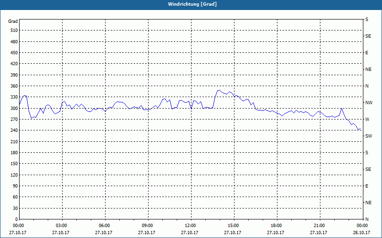Click the 120 y-axis value
The image size is (382, 238).
click(x=14, y=175)
